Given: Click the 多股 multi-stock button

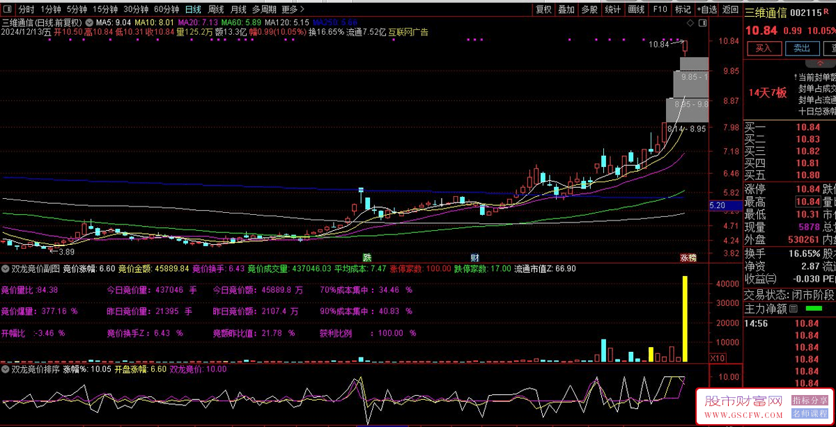Looking at the screenshot, I should (x=589, y=10).
